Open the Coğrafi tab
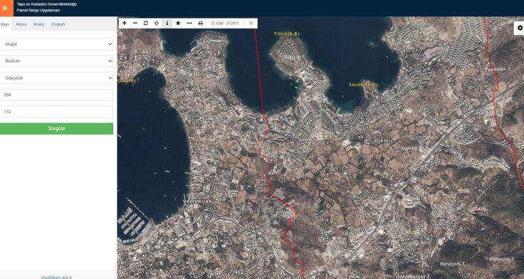This screenshot has height=279, width=524. coord(58,24)
